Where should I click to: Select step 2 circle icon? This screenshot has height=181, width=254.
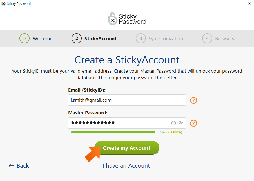click(x=77, y=38)
